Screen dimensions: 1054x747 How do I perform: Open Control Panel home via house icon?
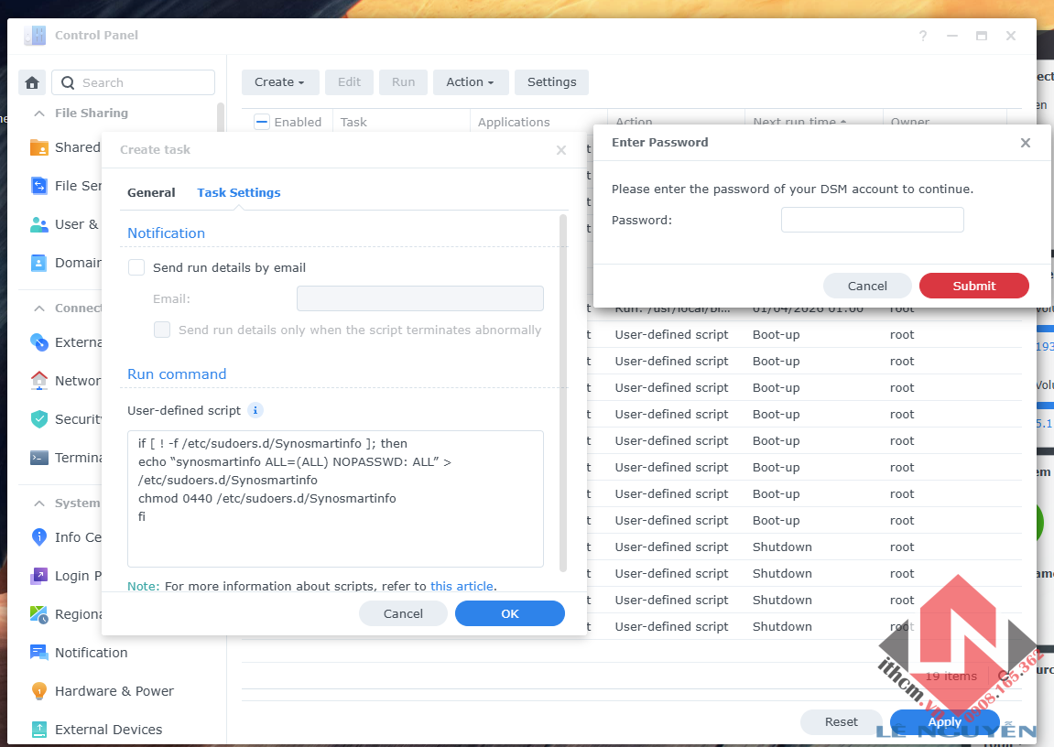click(x=31, y=81)
